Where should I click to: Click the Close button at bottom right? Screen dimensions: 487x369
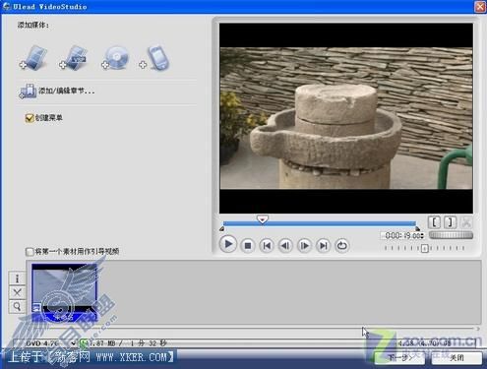[457, 357]
